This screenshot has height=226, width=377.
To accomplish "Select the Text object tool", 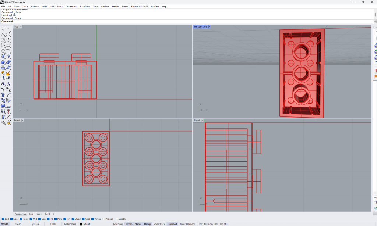I will tap(3, 95).
